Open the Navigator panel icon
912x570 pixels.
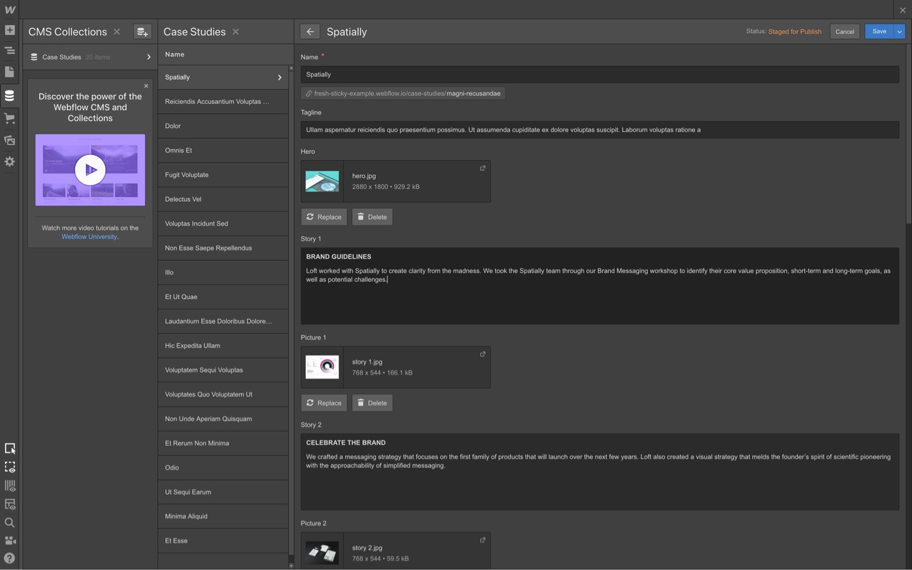(10, 51)
